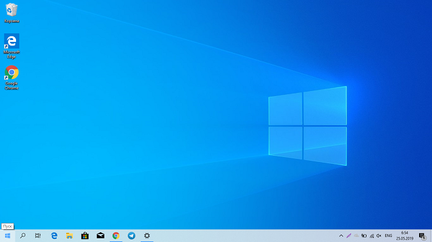Select the Microsoft Edge desktop shortcut
This screenshot has width=432, height=242.
tap(12, 46)
